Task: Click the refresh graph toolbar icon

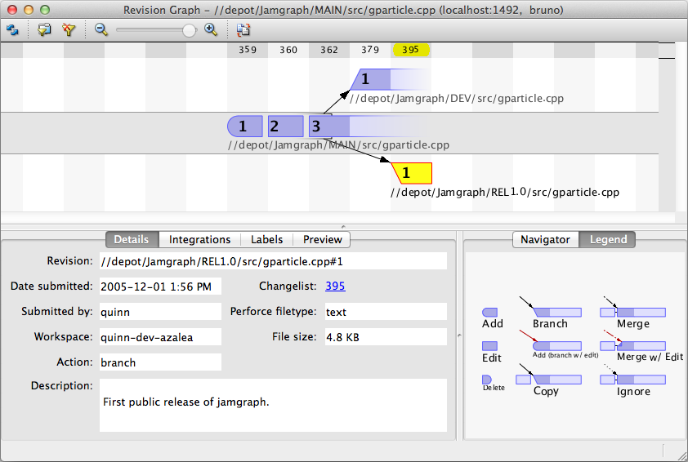Action: pyautogui.click(x=12, y=30)
